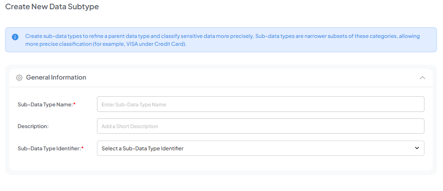Click the Create New Data Subtype heading
This screenshot has height=191, width=443.
tap(52, 7)
